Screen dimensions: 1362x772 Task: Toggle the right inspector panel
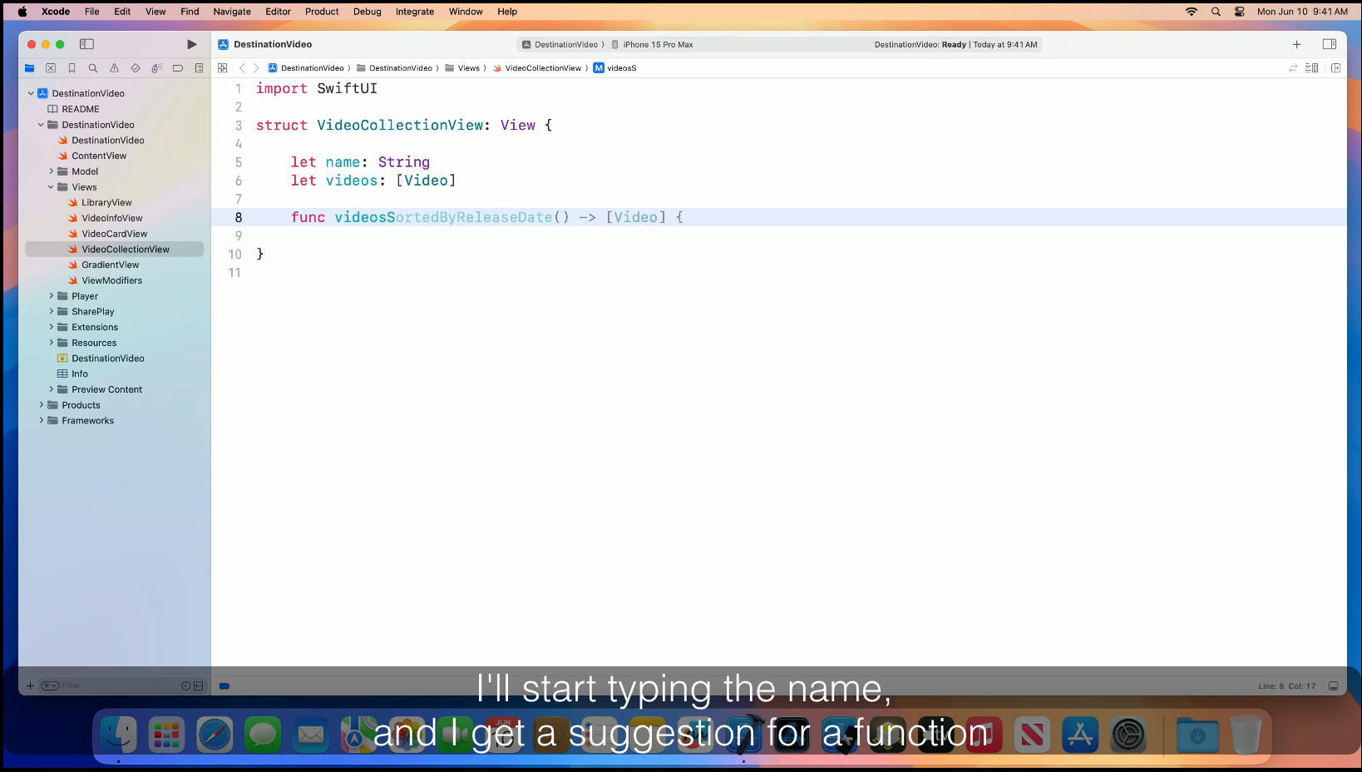click(1329, 44)
